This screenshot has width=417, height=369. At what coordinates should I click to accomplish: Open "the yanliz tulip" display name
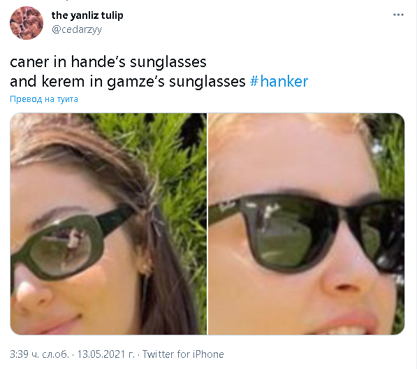pos(87,15)
